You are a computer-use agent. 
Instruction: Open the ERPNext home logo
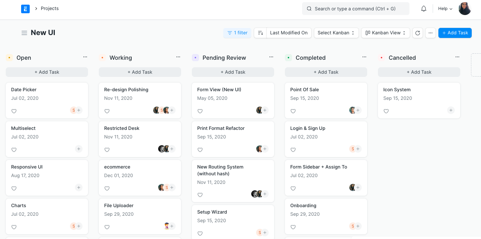[25, 9]
